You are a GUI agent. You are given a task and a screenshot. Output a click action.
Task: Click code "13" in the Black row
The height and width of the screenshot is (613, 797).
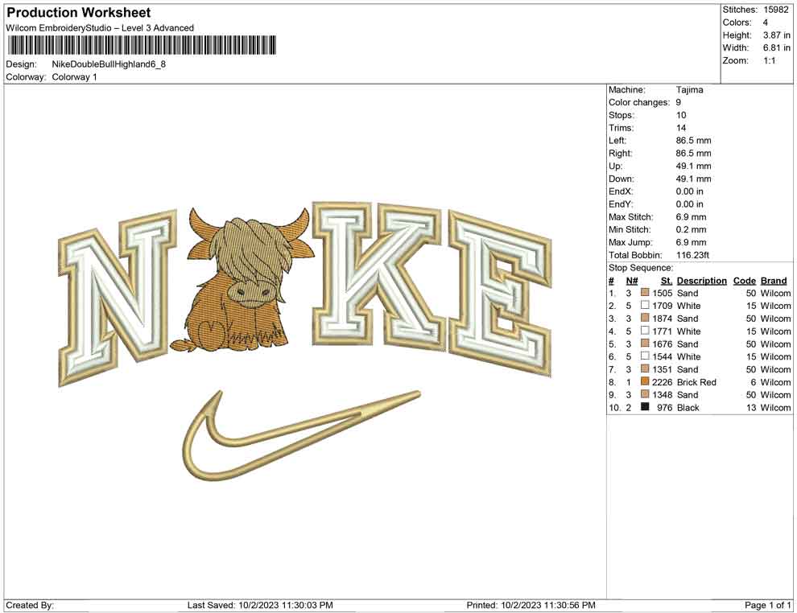click(751, 407)
